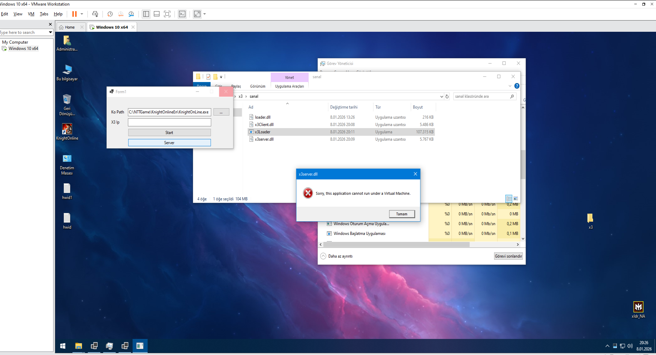Open the power options arrow beside pause
The image size is (656, 355).
point(82,14)
